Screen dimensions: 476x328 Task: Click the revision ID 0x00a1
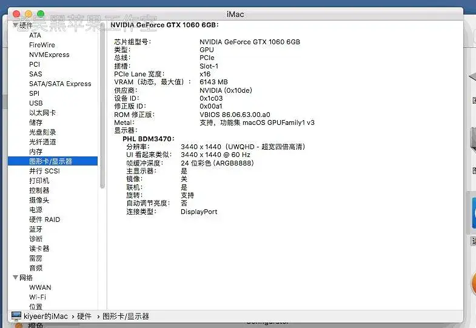point(211,106)
